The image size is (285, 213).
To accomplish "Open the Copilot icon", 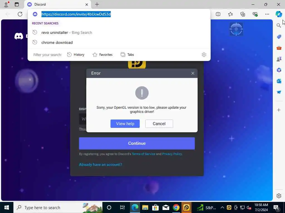I will pyautogui.click(x=279, y=14).
